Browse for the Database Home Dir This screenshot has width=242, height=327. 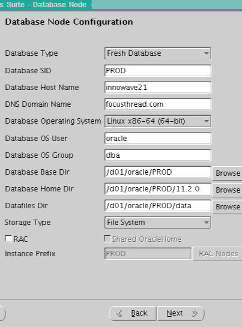[x=228, y=190]
